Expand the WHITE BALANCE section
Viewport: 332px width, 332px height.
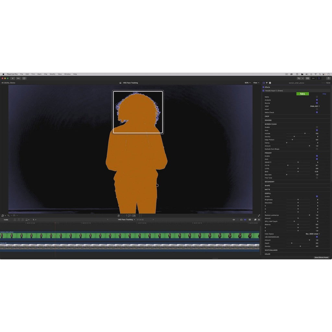coord(271,250)
